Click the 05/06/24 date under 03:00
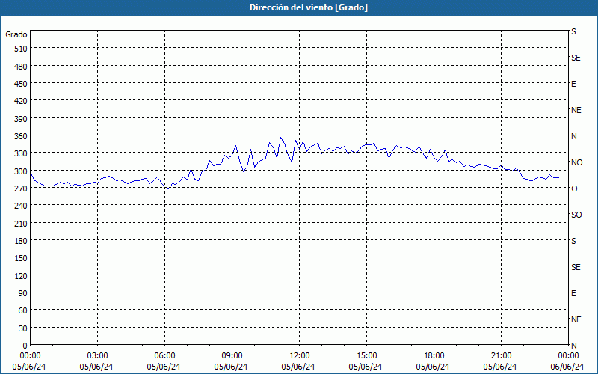 [x=96, y=367]
